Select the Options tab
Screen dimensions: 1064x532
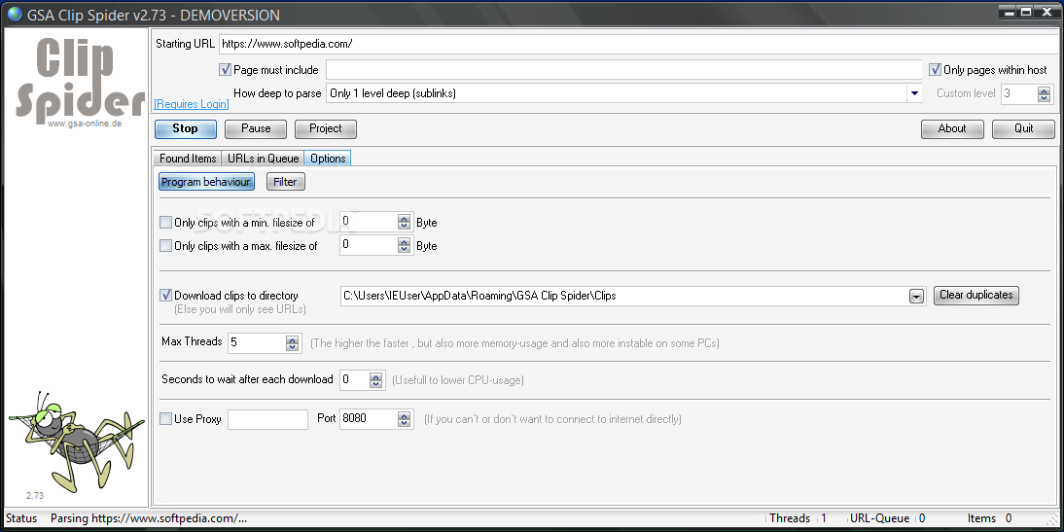click(x=328, y=159)
